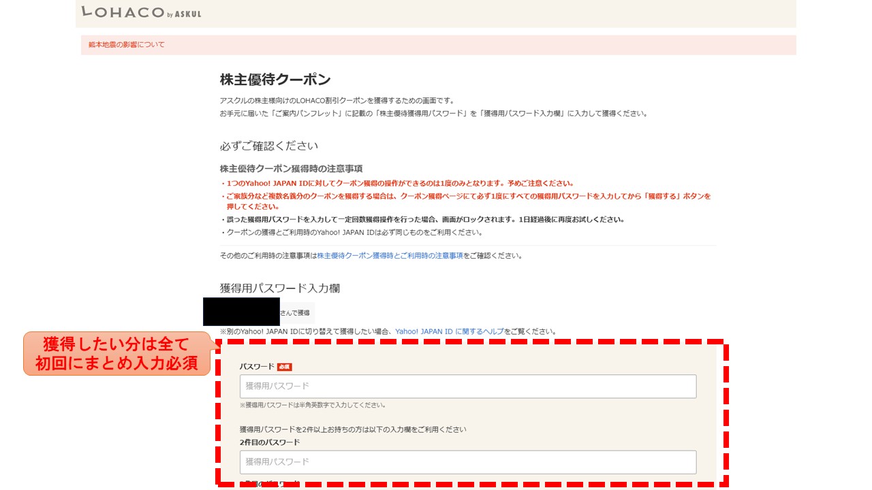Click the text 獲得用パスワードを2件以上お持ちの方は以下の入力欄をご利用ください
Screen dimensions: 872x490
[x=353, y=429]
